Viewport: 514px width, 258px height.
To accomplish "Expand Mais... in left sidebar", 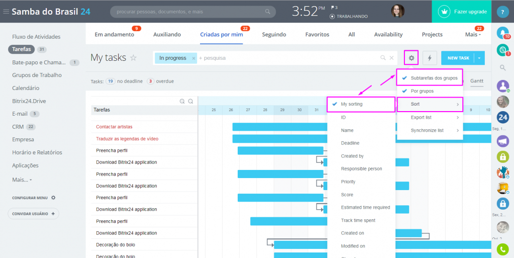I will pos(22,180).
